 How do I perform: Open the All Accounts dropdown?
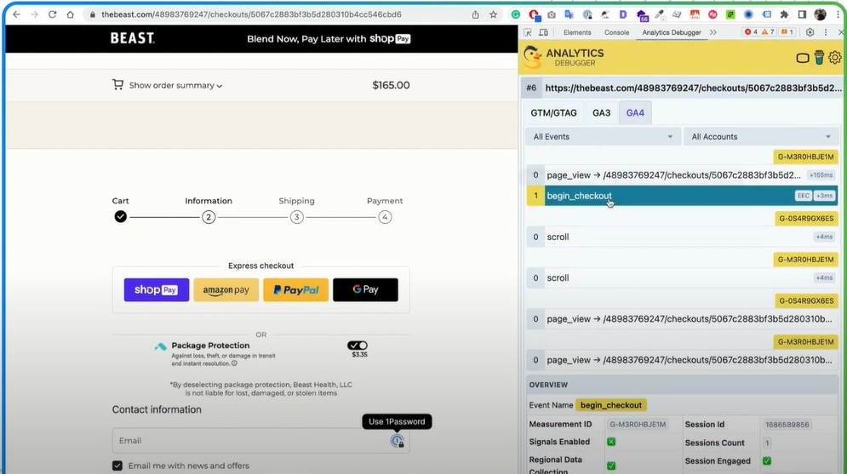pos(760,137)
